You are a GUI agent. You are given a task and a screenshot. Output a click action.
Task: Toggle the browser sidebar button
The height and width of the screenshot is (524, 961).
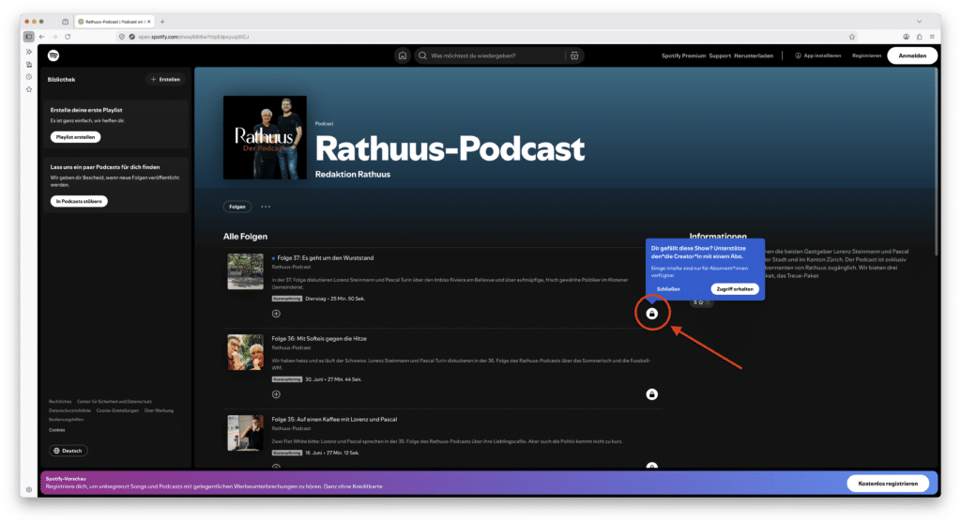[x=29, y=37]
